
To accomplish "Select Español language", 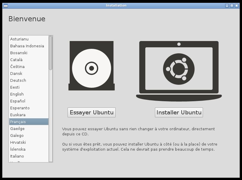I will pyautogui.click(x=29, y=101).
